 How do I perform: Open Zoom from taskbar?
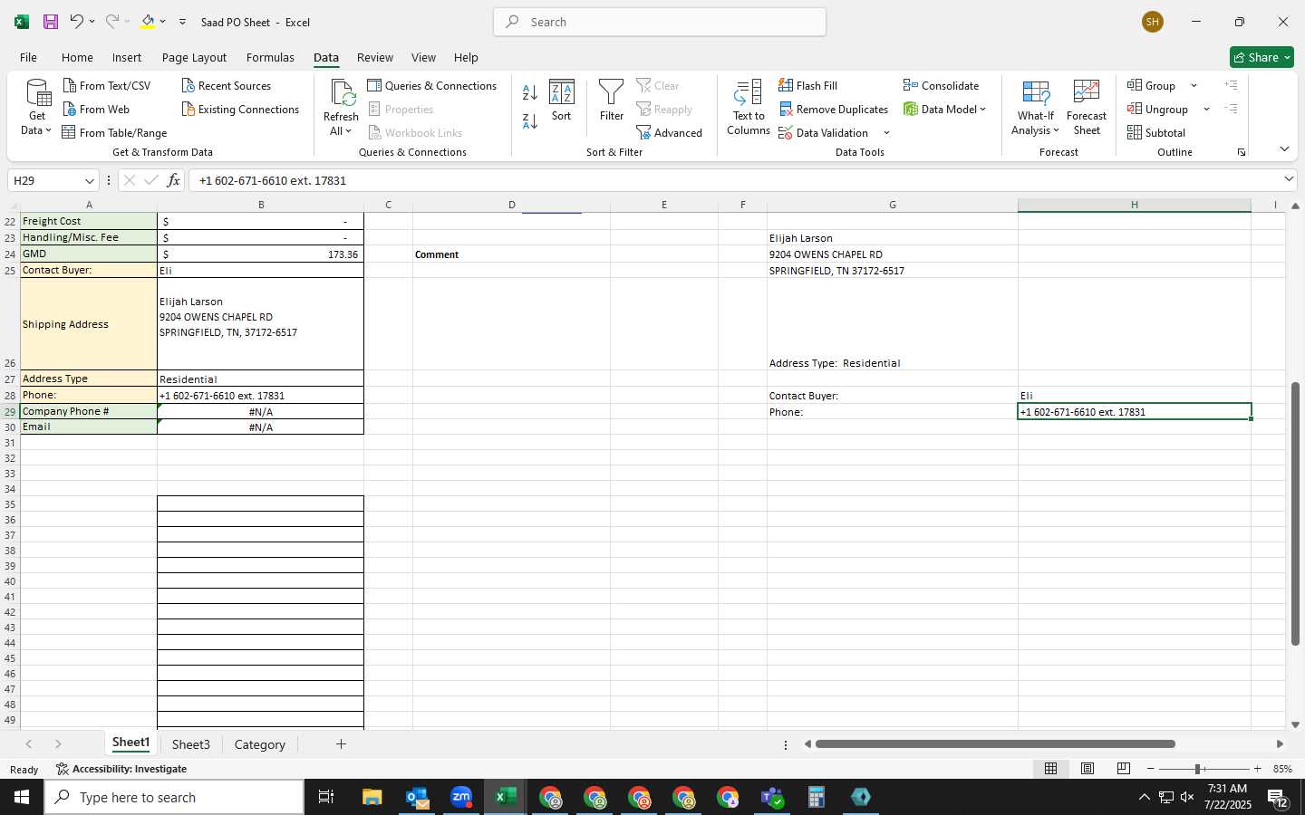461,797
